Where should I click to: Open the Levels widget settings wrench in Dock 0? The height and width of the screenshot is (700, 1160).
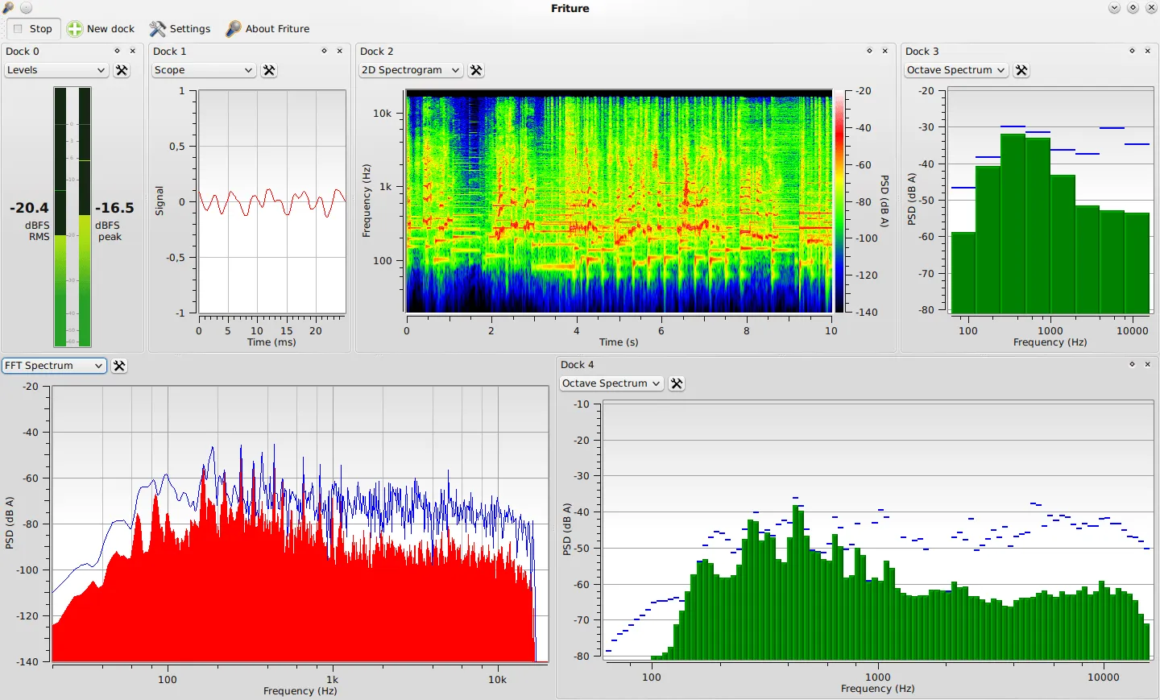tap(122, 70)
